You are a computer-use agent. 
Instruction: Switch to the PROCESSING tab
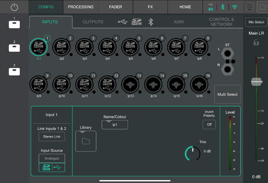(x=81, y=7)
